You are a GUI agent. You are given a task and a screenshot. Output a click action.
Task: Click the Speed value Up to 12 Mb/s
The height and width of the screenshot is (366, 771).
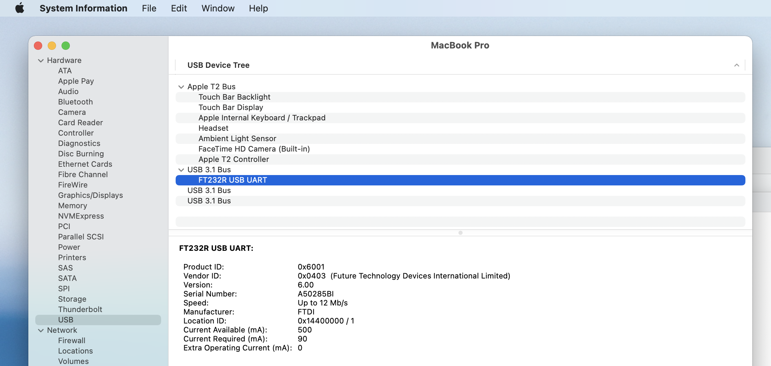click(x=323, y=303)
